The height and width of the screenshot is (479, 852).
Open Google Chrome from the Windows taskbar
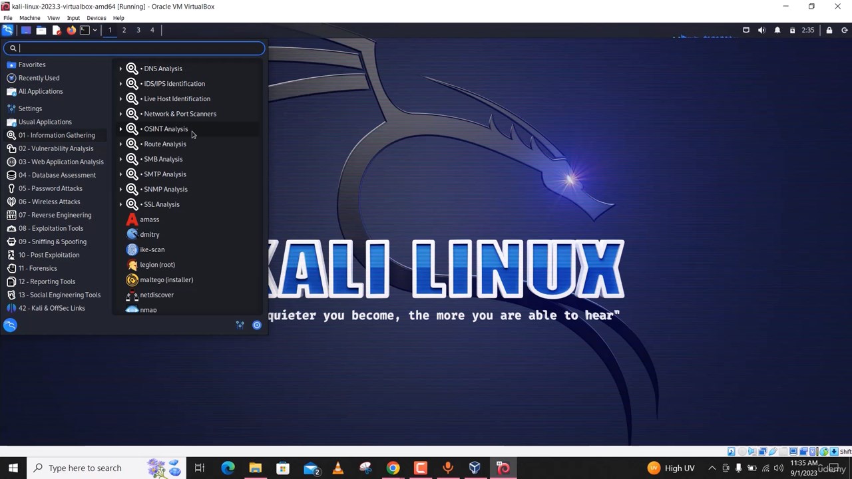pyautogui.click(x=393, y=468)
